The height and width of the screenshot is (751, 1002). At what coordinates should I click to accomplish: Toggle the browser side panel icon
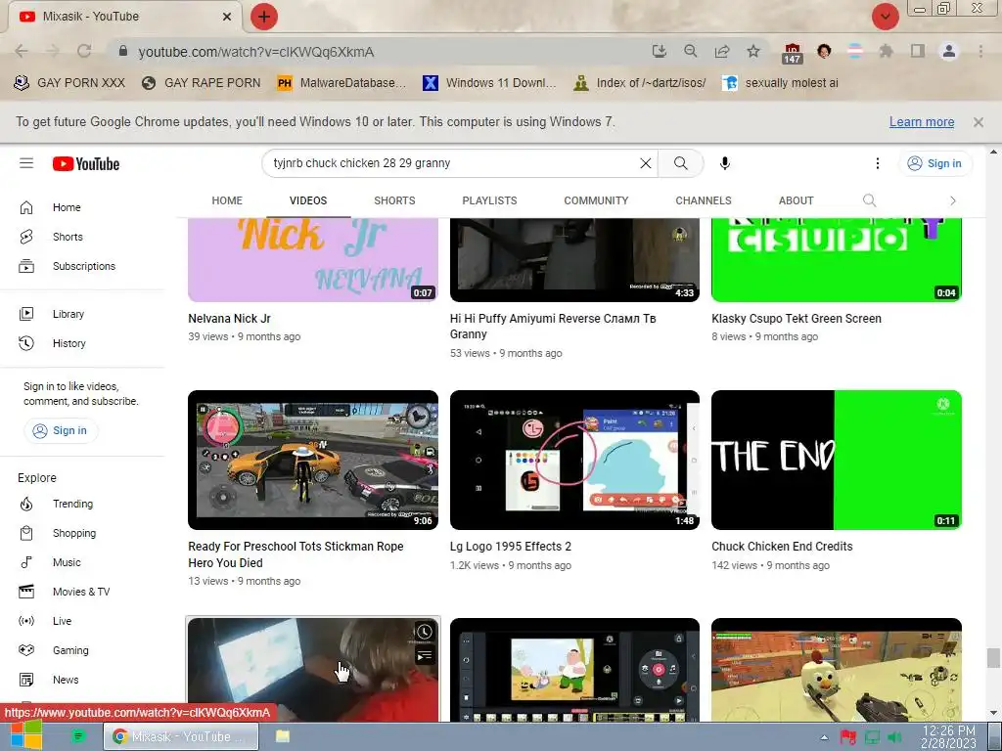coord(918,52)
